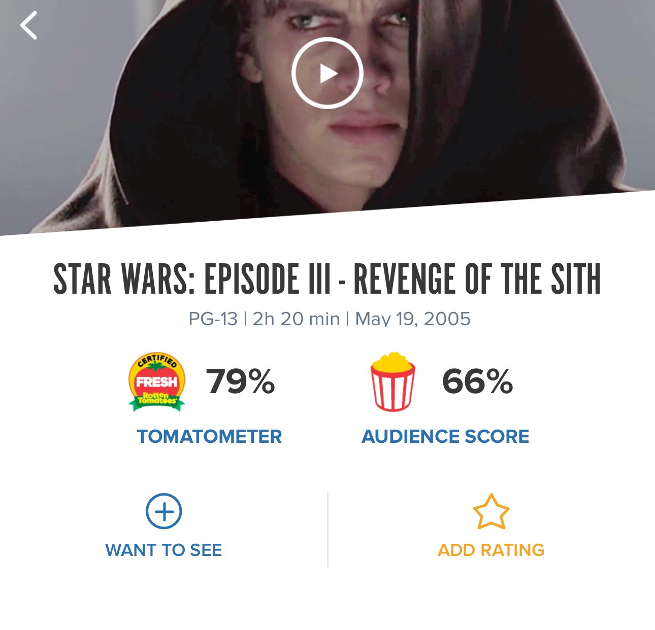Tap the PG-13 rating text

[213, 319]
